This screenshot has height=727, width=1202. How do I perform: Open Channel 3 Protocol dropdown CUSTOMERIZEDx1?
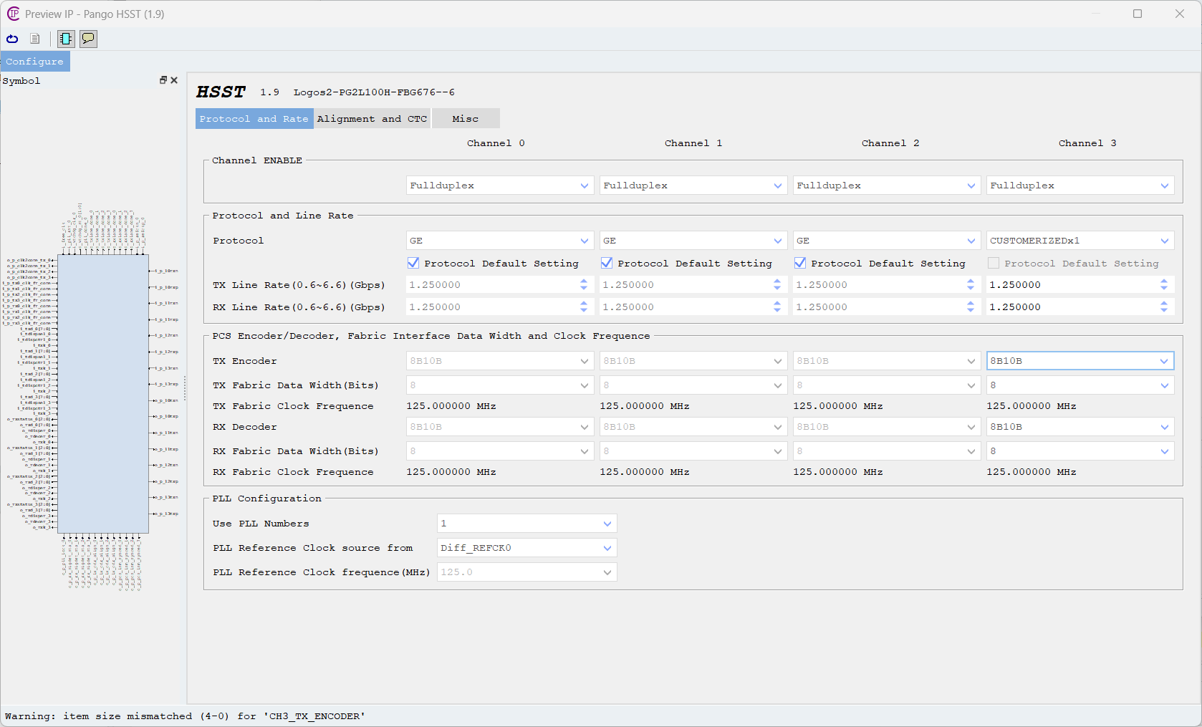(x=1079, y=241)
